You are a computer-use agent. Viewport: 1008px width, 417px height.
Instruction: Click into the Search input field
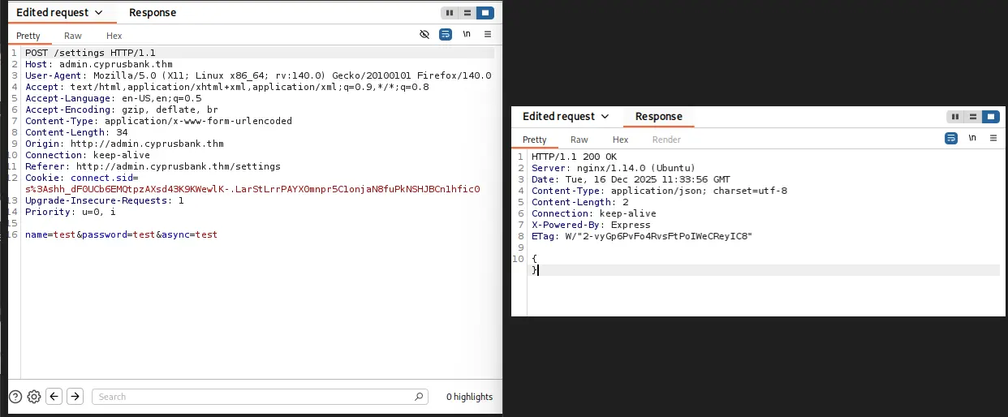pos(252,397)
